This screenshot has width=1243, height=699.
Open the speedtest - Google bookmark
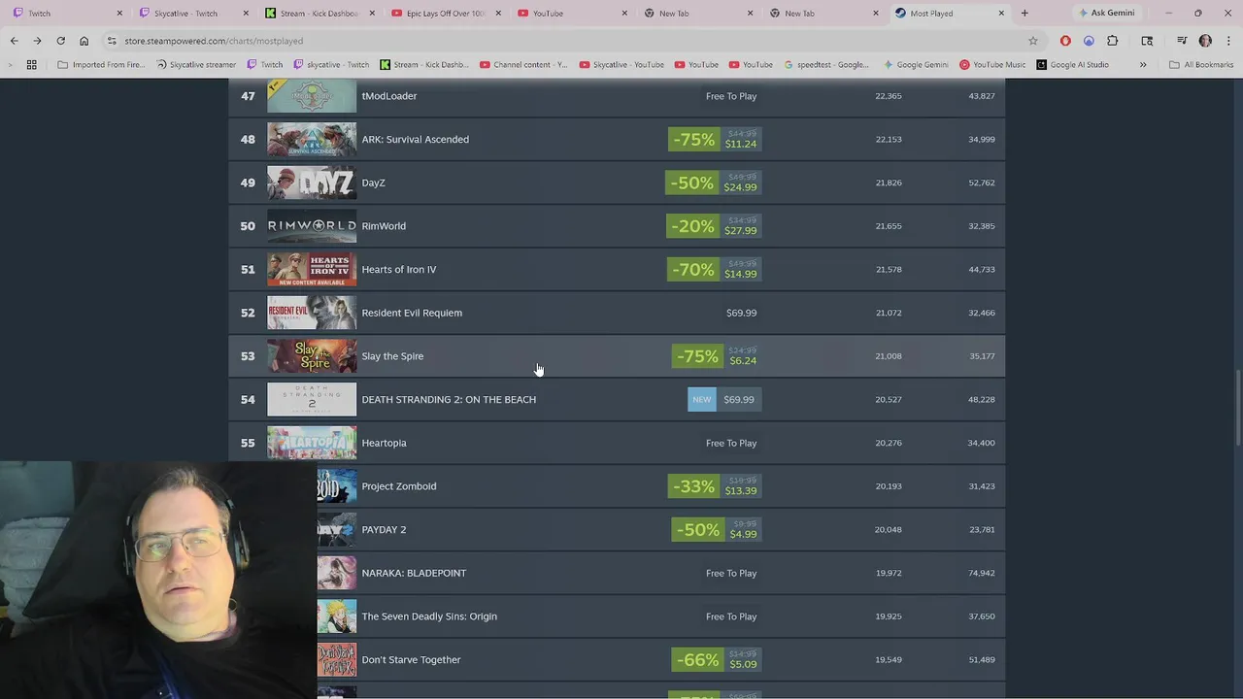pos(826,65)
